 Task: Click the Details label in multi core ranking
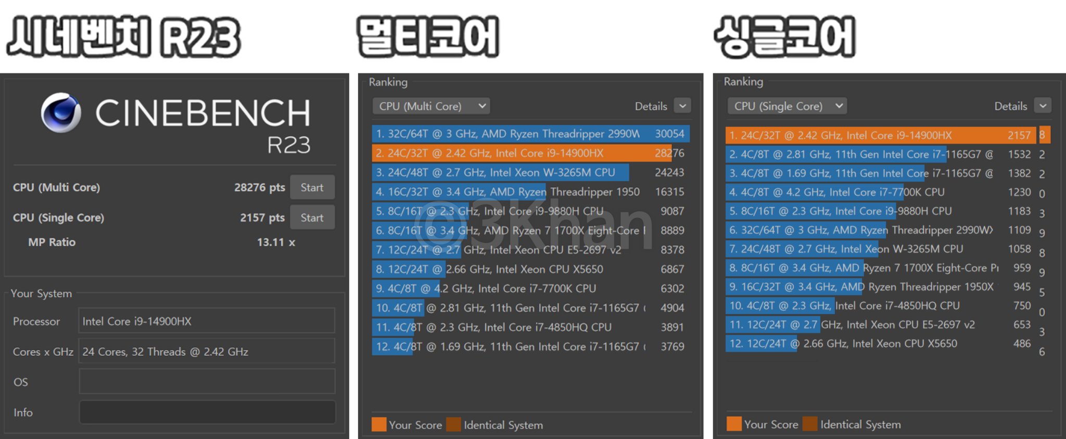[651, 106]
